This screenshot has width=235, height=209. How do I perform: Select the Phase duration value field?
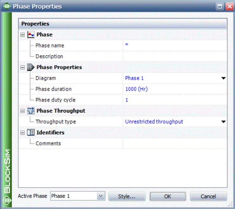(x=175, y=89)
